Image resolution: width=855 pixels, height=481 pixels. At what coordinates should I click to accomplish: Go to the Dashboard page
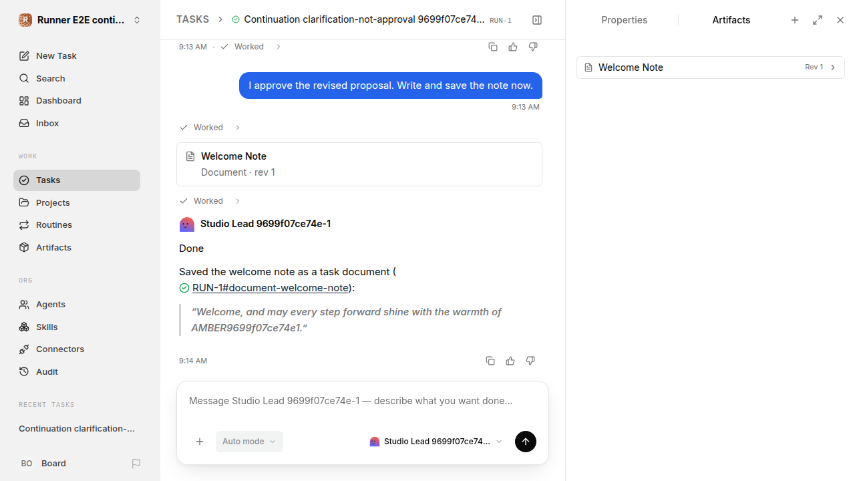(77, 100)
